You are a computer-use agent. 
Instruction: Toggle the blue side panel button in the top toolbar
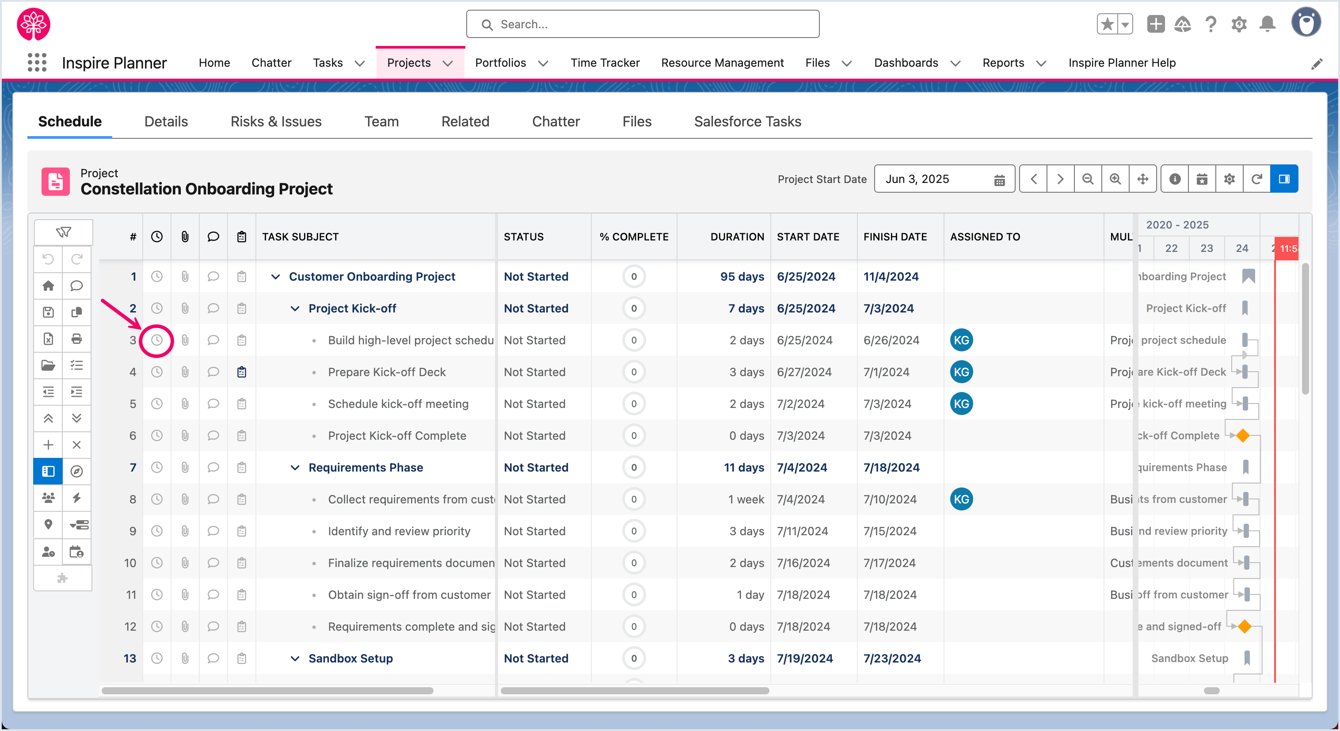pyautogui.click(x=1284, y=179)
